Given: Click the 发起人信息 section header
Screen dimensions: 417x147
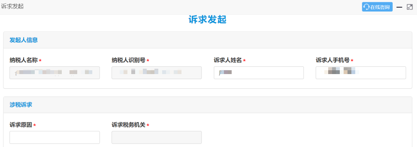Looking at the screenshot, I should 24,40.
